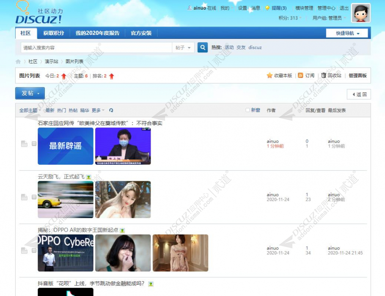Open the 我的 dropdown menu

(x=227, y=8)
